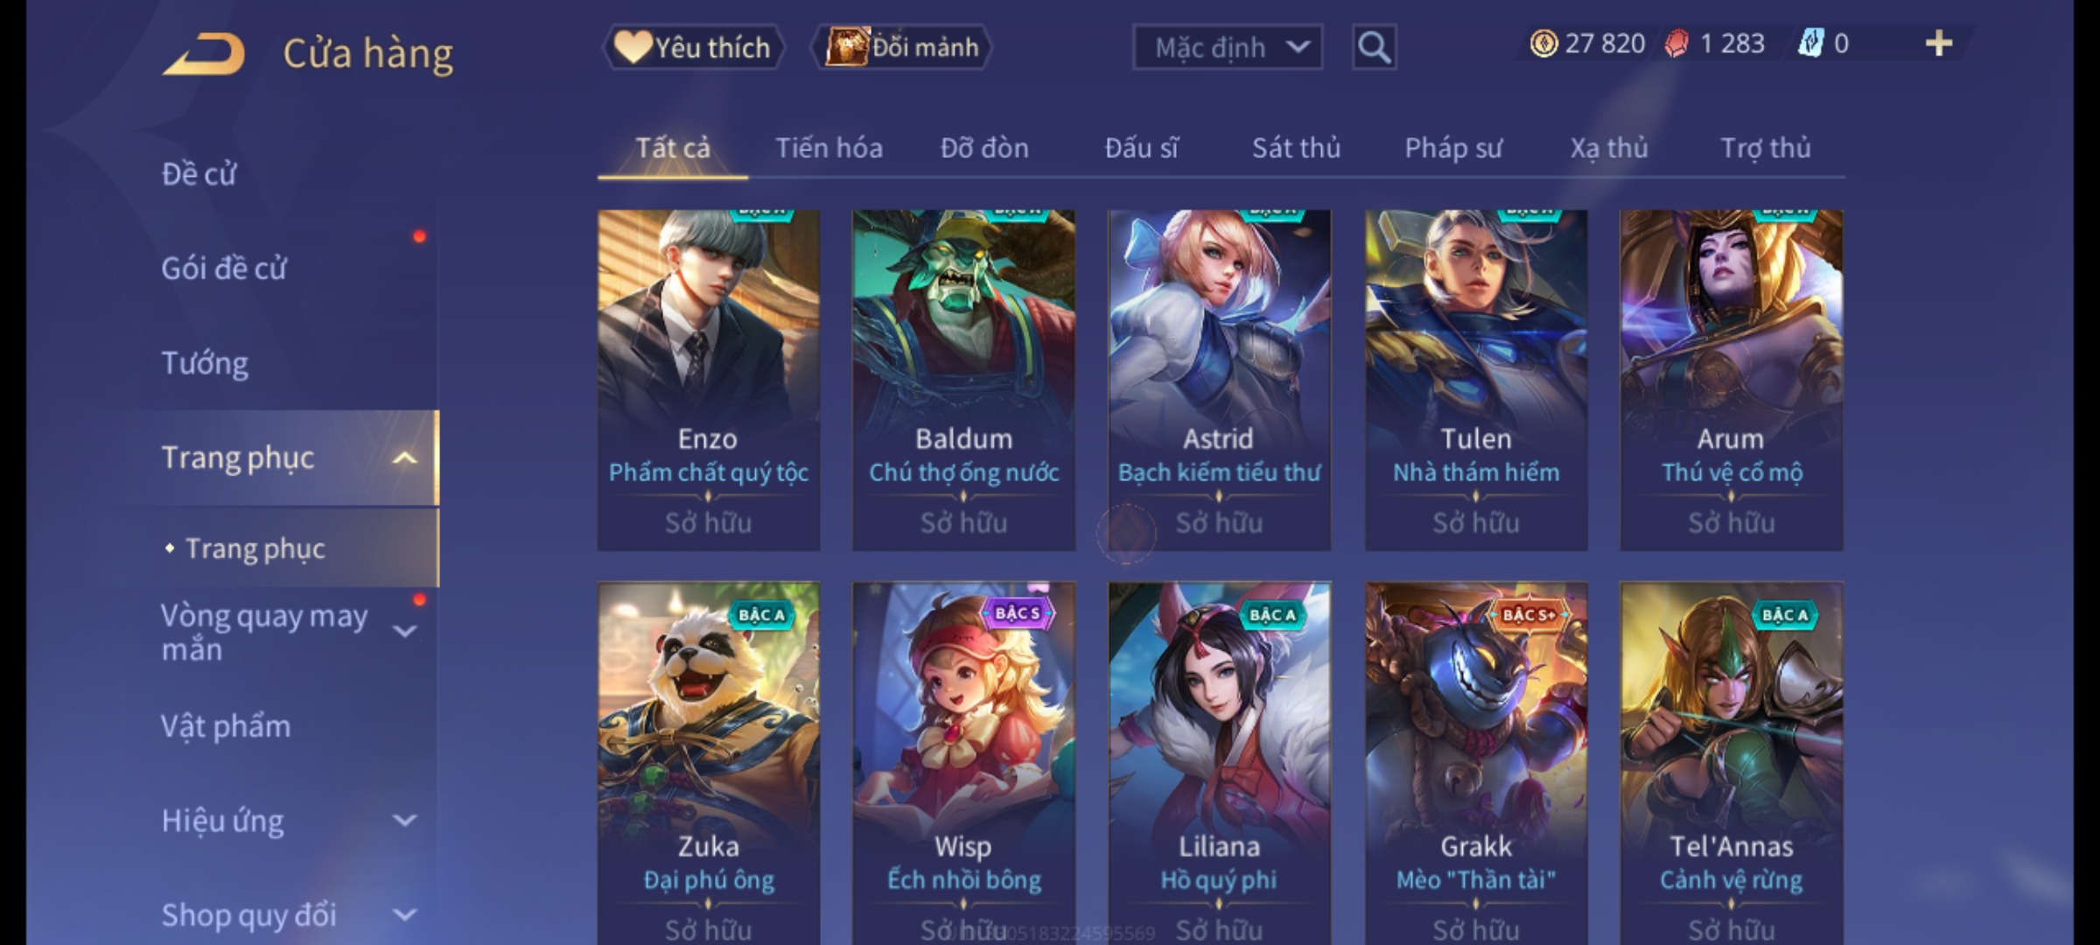Switch to the Pháp sư tab
Viewport: 2100px width, 945px height.
[x=1453, y=148]
